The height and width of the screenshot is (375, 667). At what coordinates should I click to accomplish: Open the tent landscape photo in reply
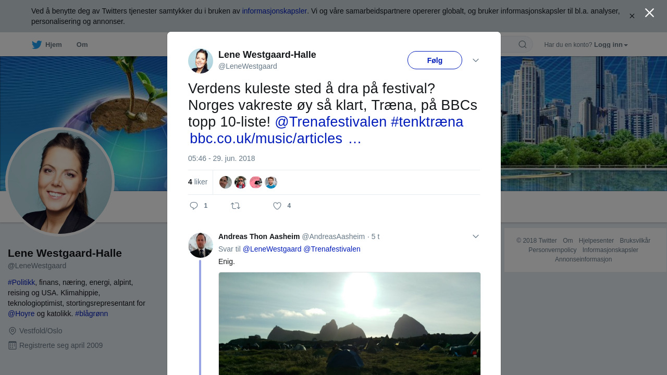click(x=350, y=323)
